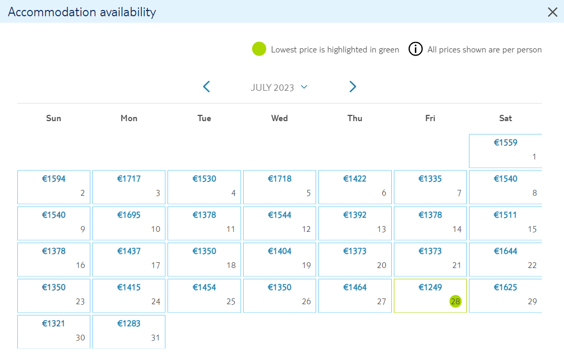This screenshot has width=564, height=353.
Task: Pick July 31 priced €1283
Action: 129,332
